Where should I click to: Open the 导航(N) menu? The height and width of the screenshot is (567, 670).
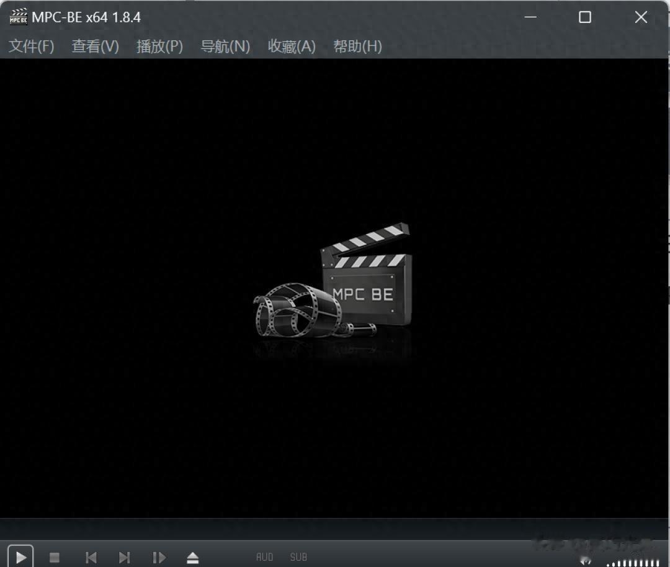225,46
